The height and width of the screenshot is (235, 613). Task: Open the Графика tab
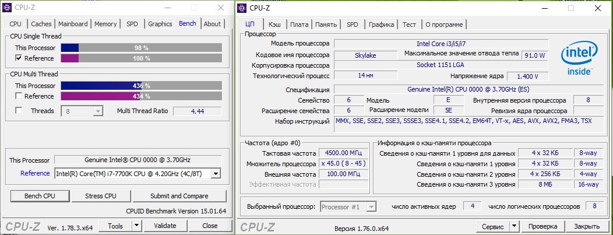click(x=381, y=24)
